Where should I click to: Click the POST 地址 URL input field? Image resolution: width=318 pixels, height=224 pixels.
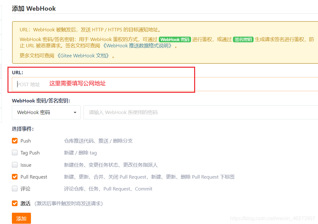(x=165, y=84)
